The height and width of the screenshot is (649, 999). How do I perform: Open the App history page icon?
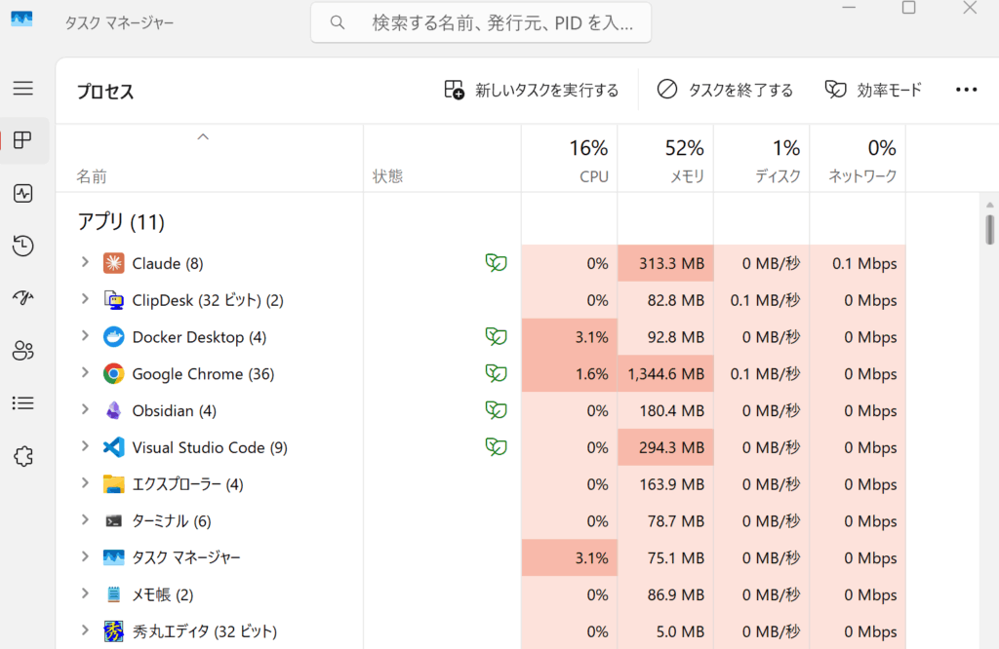point(23,246)
